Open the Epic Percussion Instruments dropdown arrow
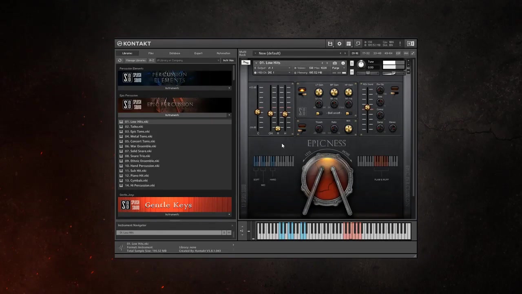 pos(229,115)
